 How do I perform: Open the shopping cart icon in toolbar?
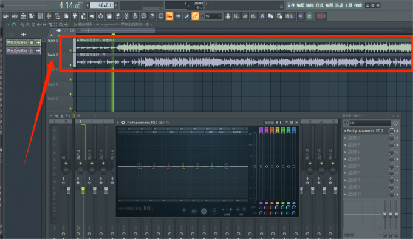tap(309, 16)
